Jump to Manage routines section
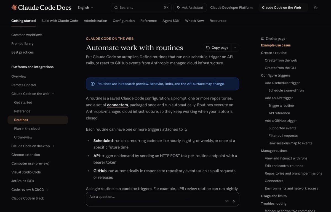331x212 pixels. coord(274,151)
